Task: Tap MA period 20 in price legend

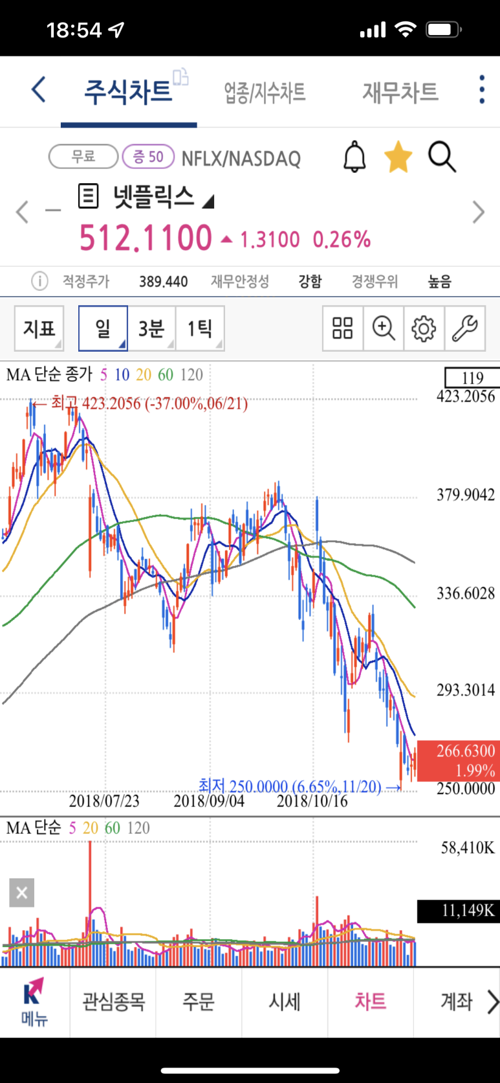Action: [144, 374]
